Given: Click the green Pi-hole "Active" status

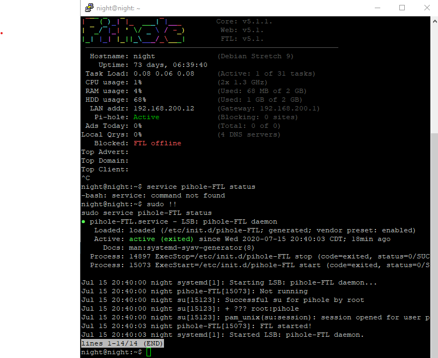Looking at the screenshot, I should point(147,117).
